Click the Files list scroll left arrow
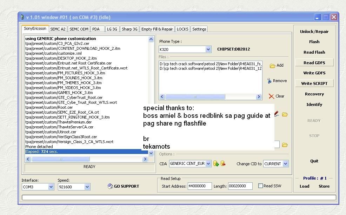This screenshot has width=346, height=215. coord(162,96)
